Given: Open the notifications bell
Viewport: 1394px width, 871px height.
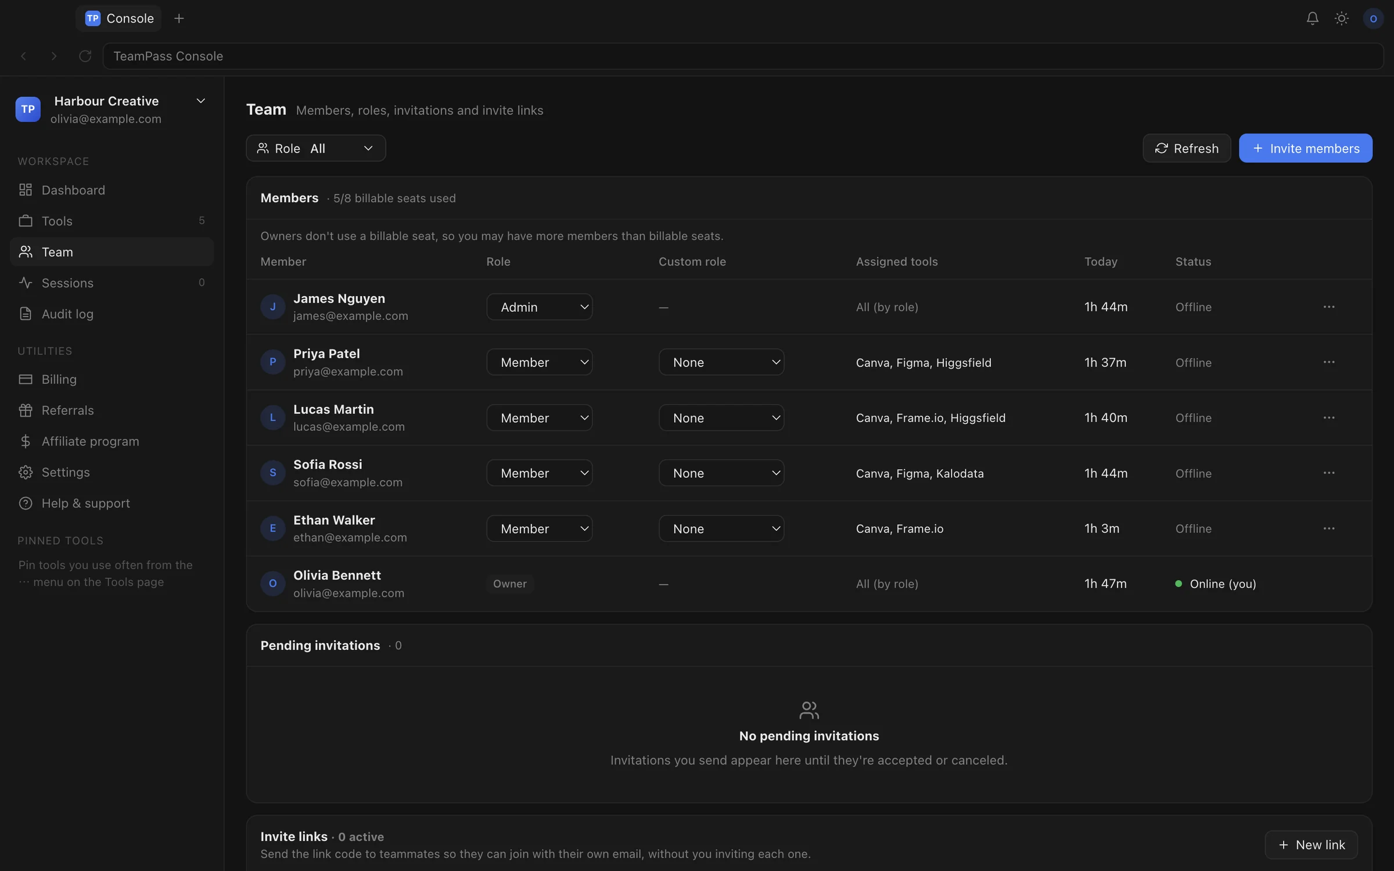Looking at the screenshot, I should tap(1312, 19).
